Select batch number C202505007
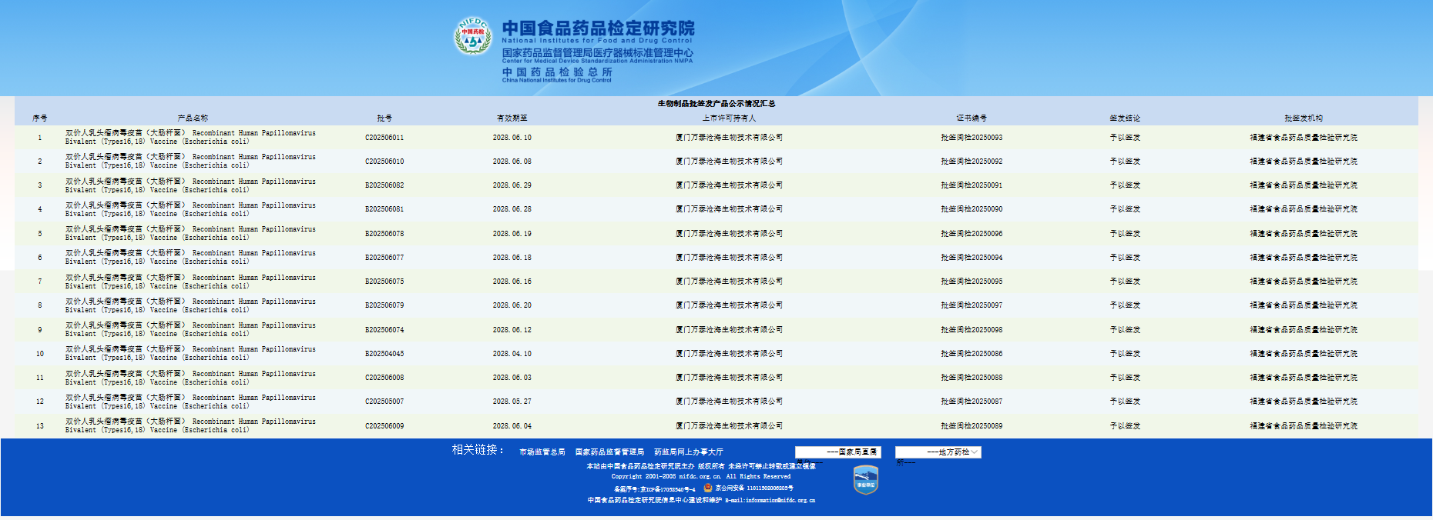 pos(384,402)
